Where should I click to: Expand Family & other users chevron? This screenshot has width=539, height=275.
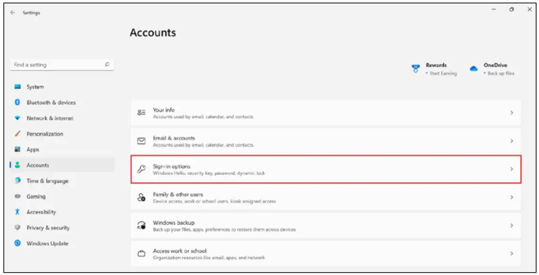point(512,197)
